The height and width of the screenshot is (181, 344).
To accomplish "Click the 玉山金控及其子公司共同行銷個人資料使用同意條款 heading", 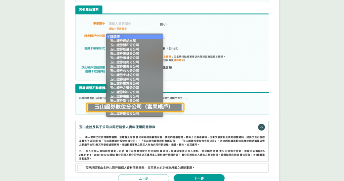I will click(x=117, y=127).
